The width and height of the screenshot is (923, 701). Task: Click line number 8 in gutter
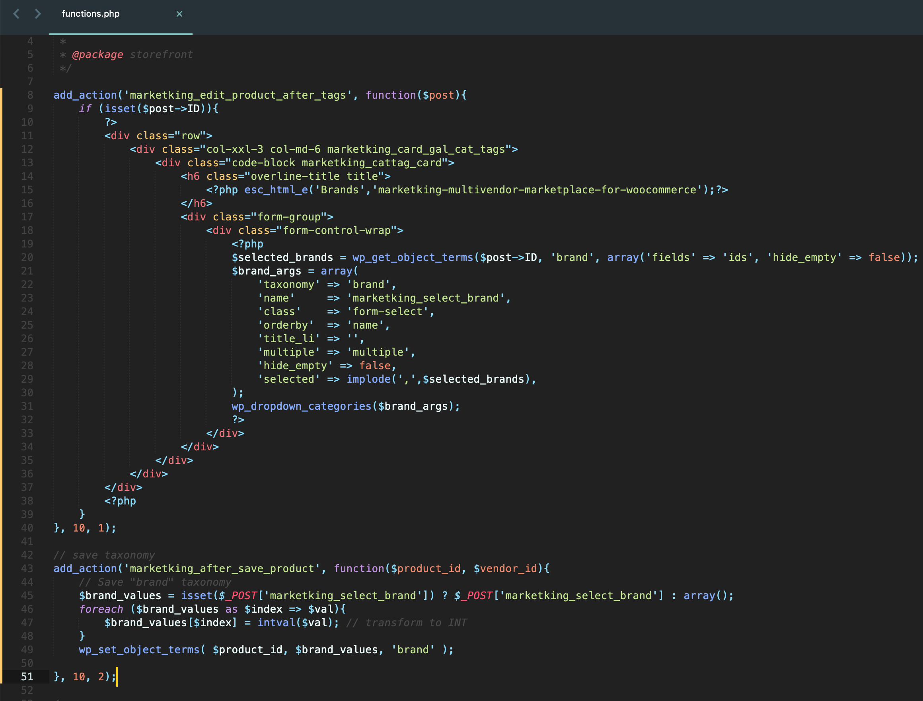pyautogui.click(x=30, y=95)
